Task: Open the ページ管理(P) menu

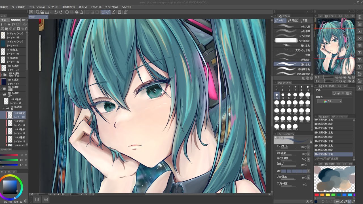Action: point(18,7)
